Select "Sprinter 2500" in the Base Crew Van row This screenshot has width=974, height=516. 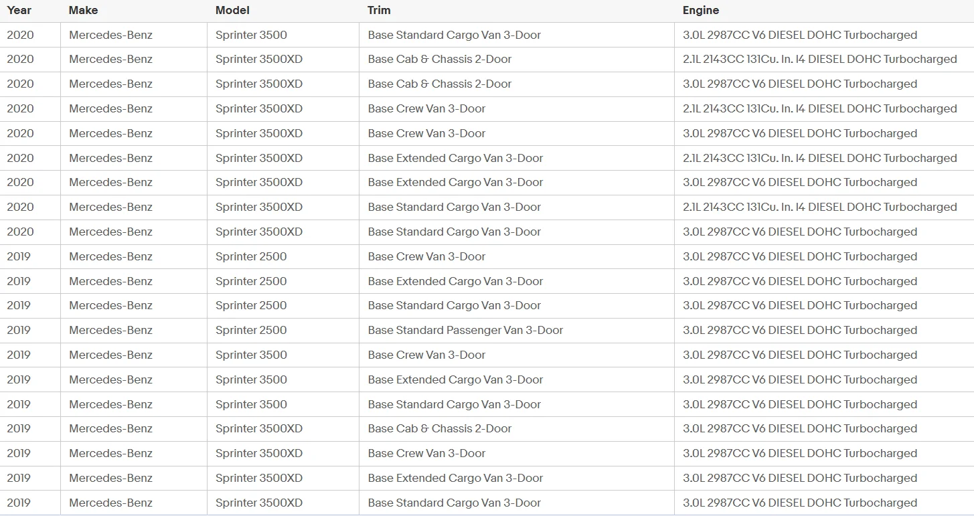(251, 256)
